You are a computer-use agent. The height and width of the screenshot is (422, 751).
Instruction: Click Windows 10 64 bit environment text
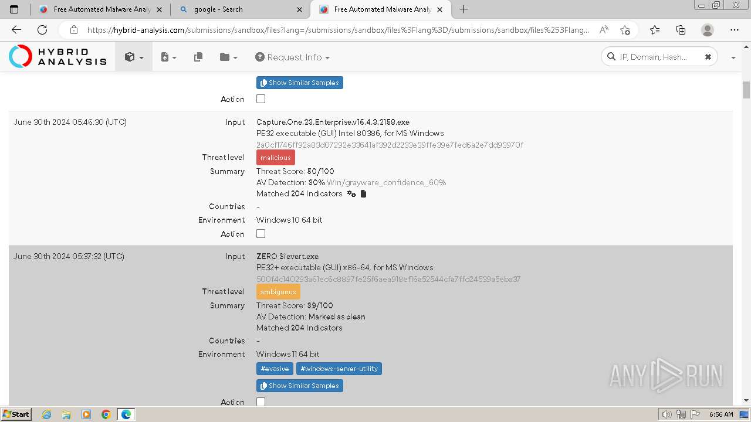click(289, 220)
